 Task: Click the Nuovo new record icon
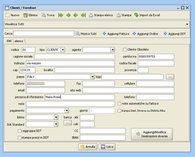point(8,15)
